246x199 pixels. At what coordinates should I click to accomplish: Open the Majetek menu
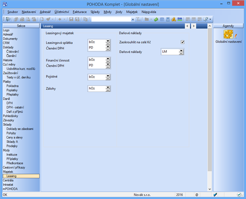pyautogui.click(x=132, y=12)
